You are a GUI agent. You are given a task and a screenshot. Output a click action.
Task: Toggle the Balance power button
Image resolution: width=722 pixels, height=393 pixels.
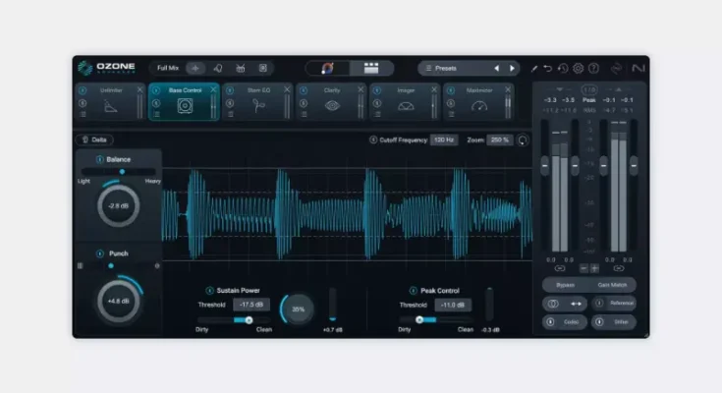(99, 159)
